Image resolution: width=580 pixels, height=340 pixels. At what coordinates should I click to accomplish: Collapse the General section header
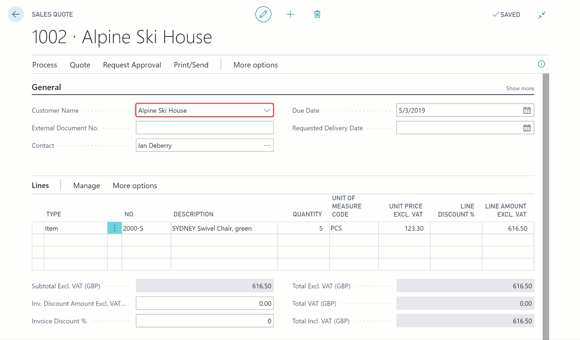pos(46,87)
